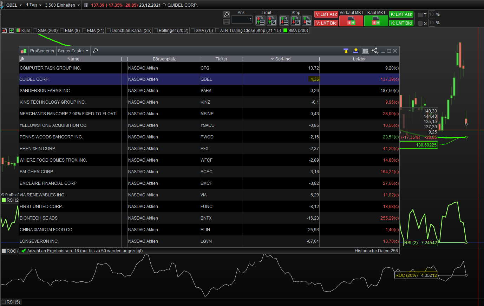Click the Kauf MKT buy market icon
The image size is (484, 306).
[376, 21]
